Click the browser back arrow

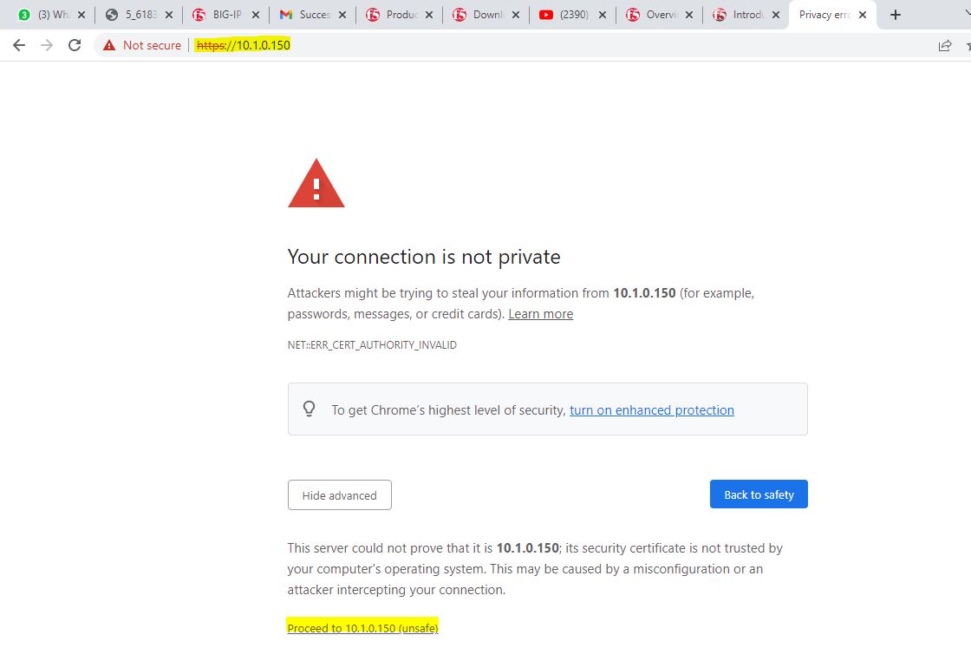(19, 45)
